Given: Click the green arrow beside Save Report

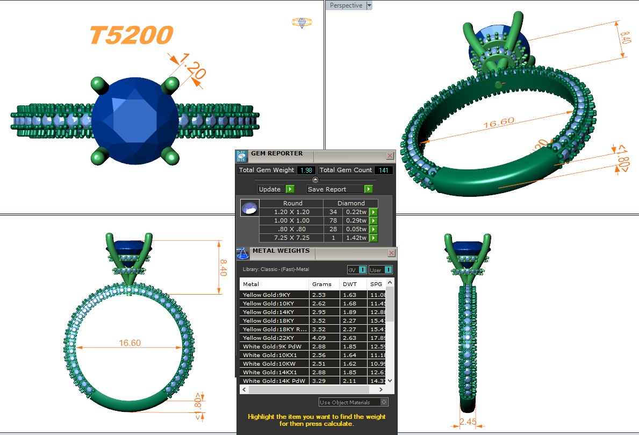Looking at the screenshot, I should point(368,189).
